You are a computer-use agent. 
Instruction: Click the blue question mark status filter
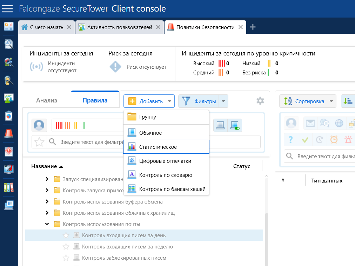(291, 140)
